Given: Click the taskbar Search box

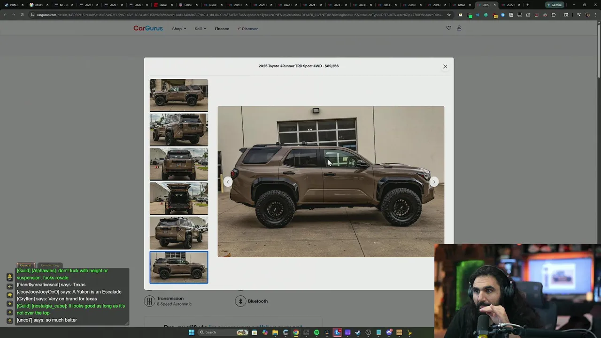Looking at the screenshot, I should (x=223, y=332).
